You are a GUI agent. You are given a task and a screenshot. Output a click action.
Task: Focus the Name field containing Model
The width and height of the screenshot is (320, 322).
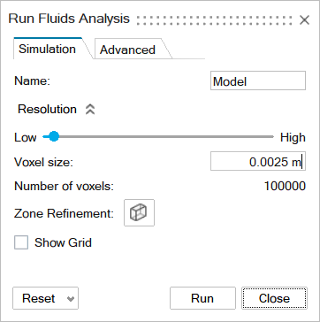258,80
